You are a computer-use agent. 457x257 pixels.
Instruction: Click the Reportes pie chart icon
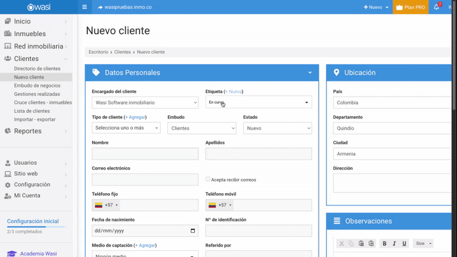[x=8, y=131]
